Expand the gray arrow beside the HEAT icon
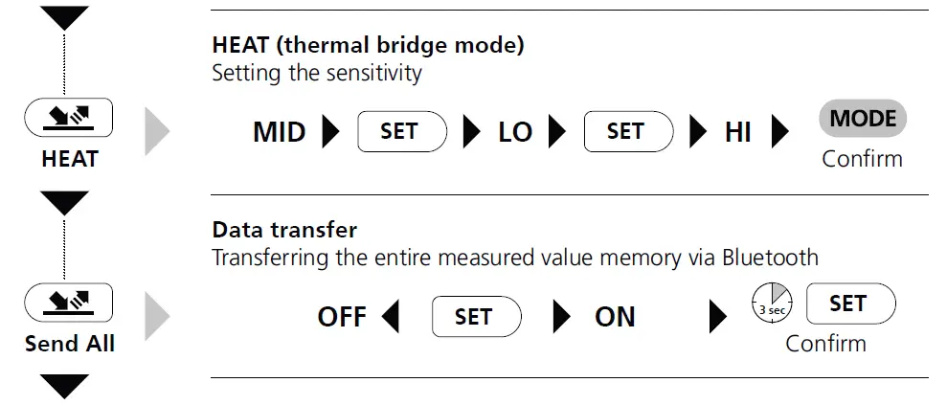 click(x=157, y=131)
